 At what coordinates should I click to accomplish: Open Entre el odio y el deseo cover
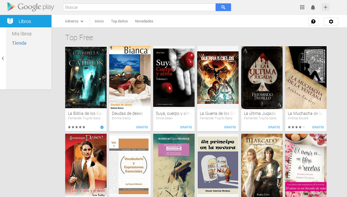86,165
